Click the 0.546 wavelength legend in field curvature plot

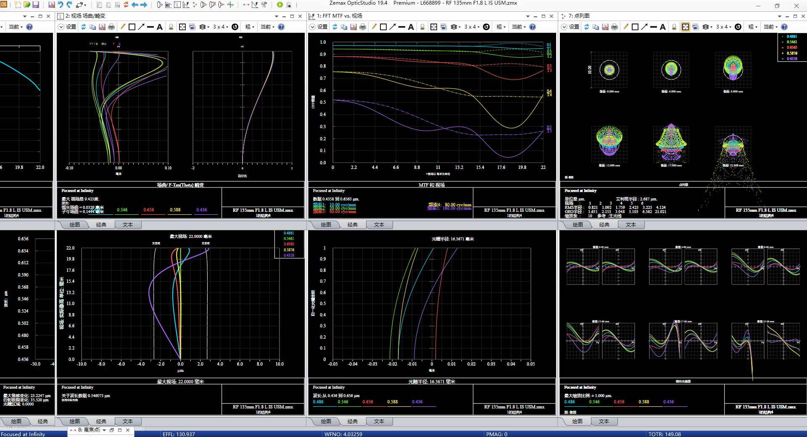(x=122, y=210)
